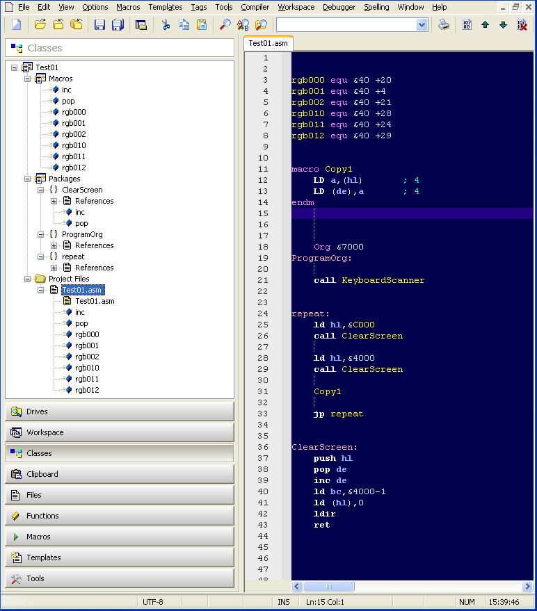The height and width of the screenshot is (611, 537).
Task: Open Find with the magnifier icon
Action: click(x=225, y=25)
